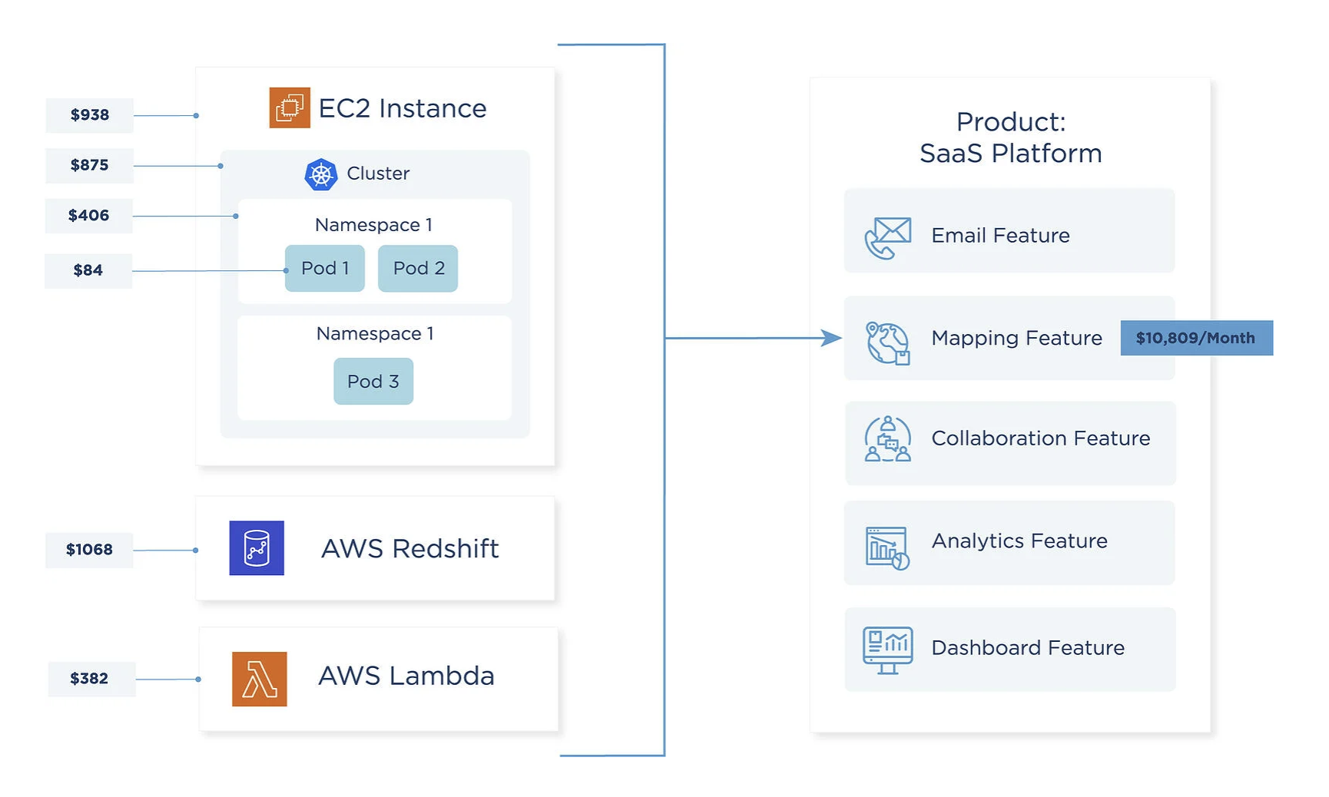Viewport: 1329px width, 797px height.
Task: Toggle Pod 3 selection
Action: 373,381
